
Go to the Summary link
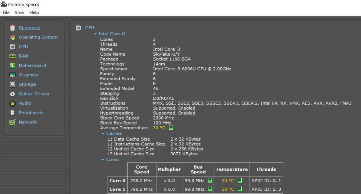coord(29,28)
